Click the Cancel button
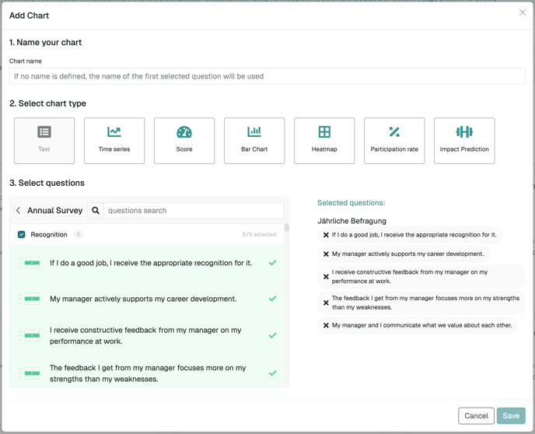Image resolution: width=535 pixels, height=434 pixels. click(476, 415)
